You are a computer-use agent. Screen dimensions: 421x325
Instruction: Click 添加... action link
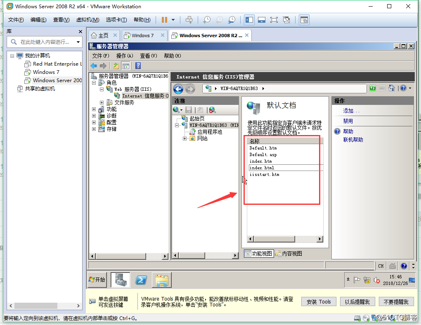pyautogui.click(x=351, y=111)
